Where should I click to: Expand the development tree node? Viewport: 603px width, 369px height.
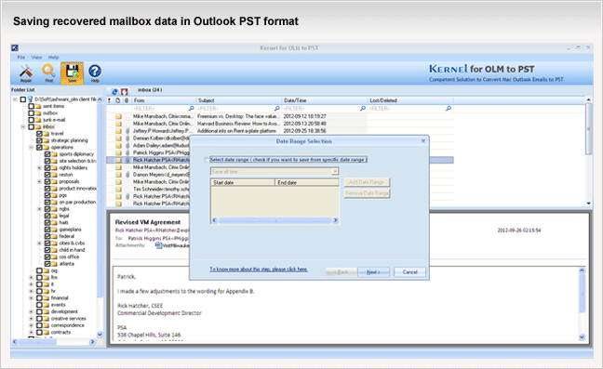pos(31,311)
